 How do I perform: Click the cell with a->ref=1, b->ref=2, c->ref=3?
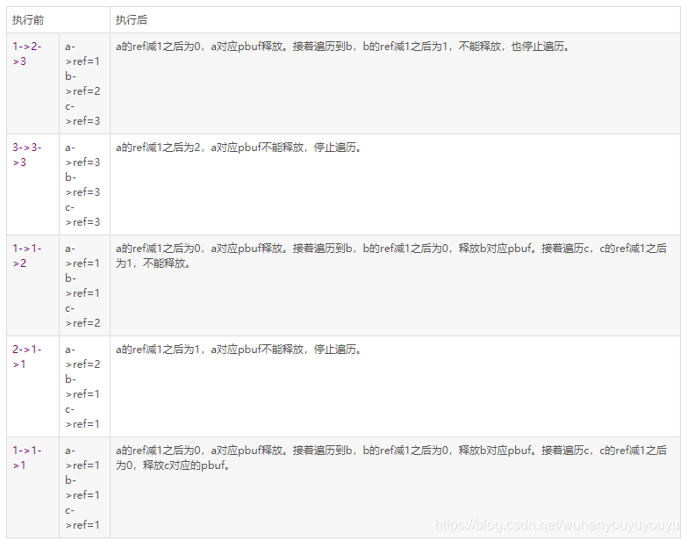pyautogui.click(x=84, y=83)
